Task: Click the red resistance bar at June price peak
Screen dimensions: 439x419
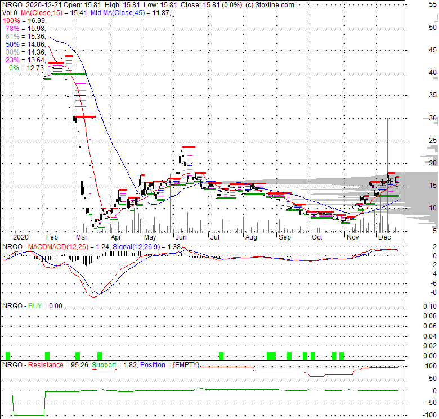Action: click(x=188, y=147)
